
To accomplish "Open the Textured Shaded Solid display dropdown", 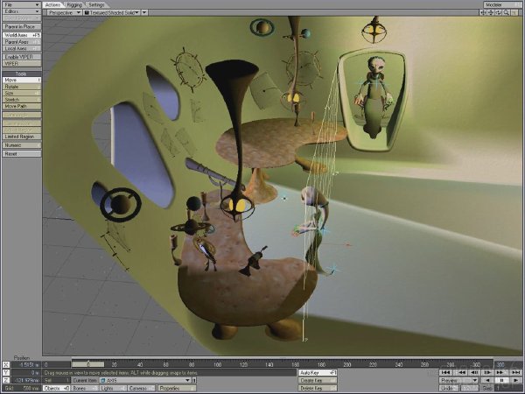I will (112, 12).
